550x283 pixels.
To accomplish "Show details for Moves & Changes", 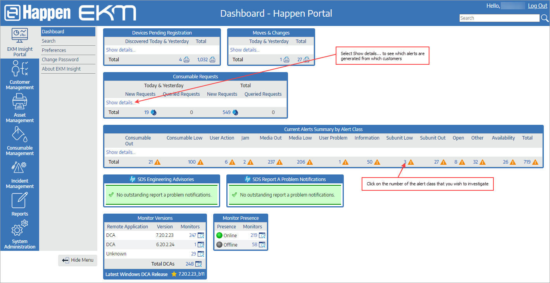I will tap(245, 50).
